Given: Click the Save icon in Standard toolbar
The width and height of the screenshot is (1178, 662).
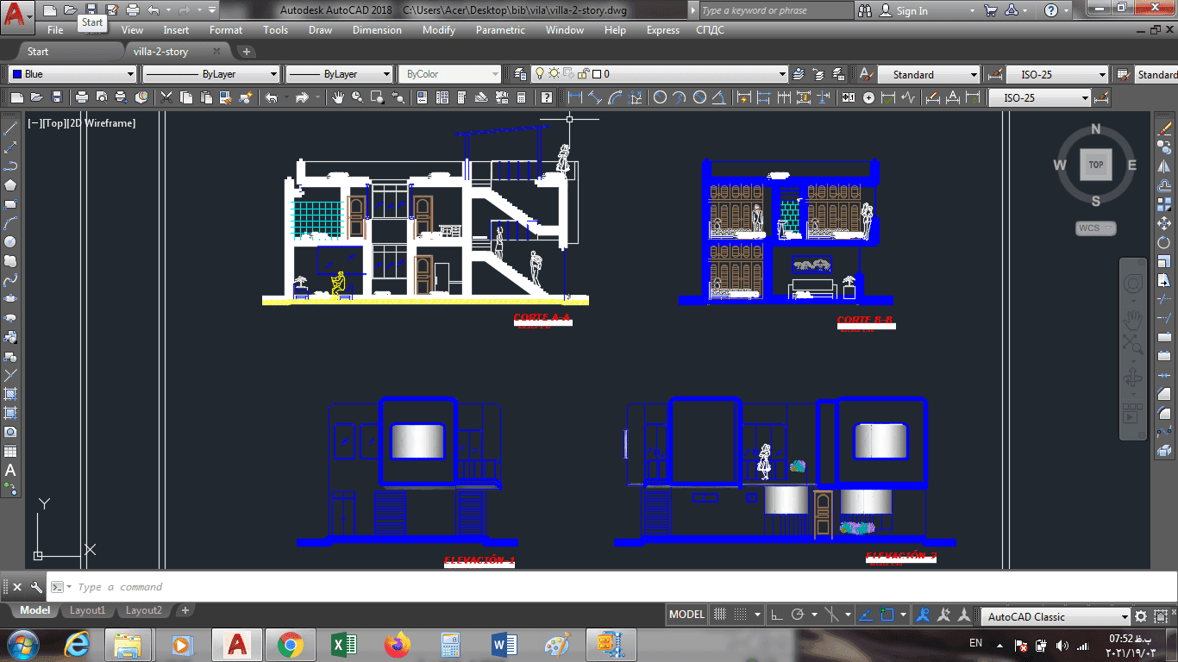Looking at the screenshot, I should 57,97.
